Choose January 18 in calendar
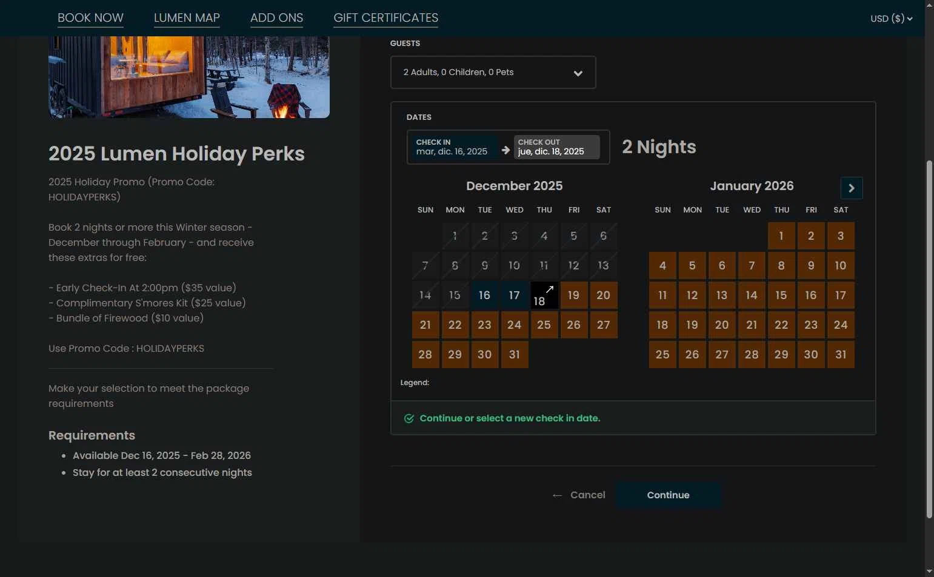The image size is (934, 577). point(662,325)
